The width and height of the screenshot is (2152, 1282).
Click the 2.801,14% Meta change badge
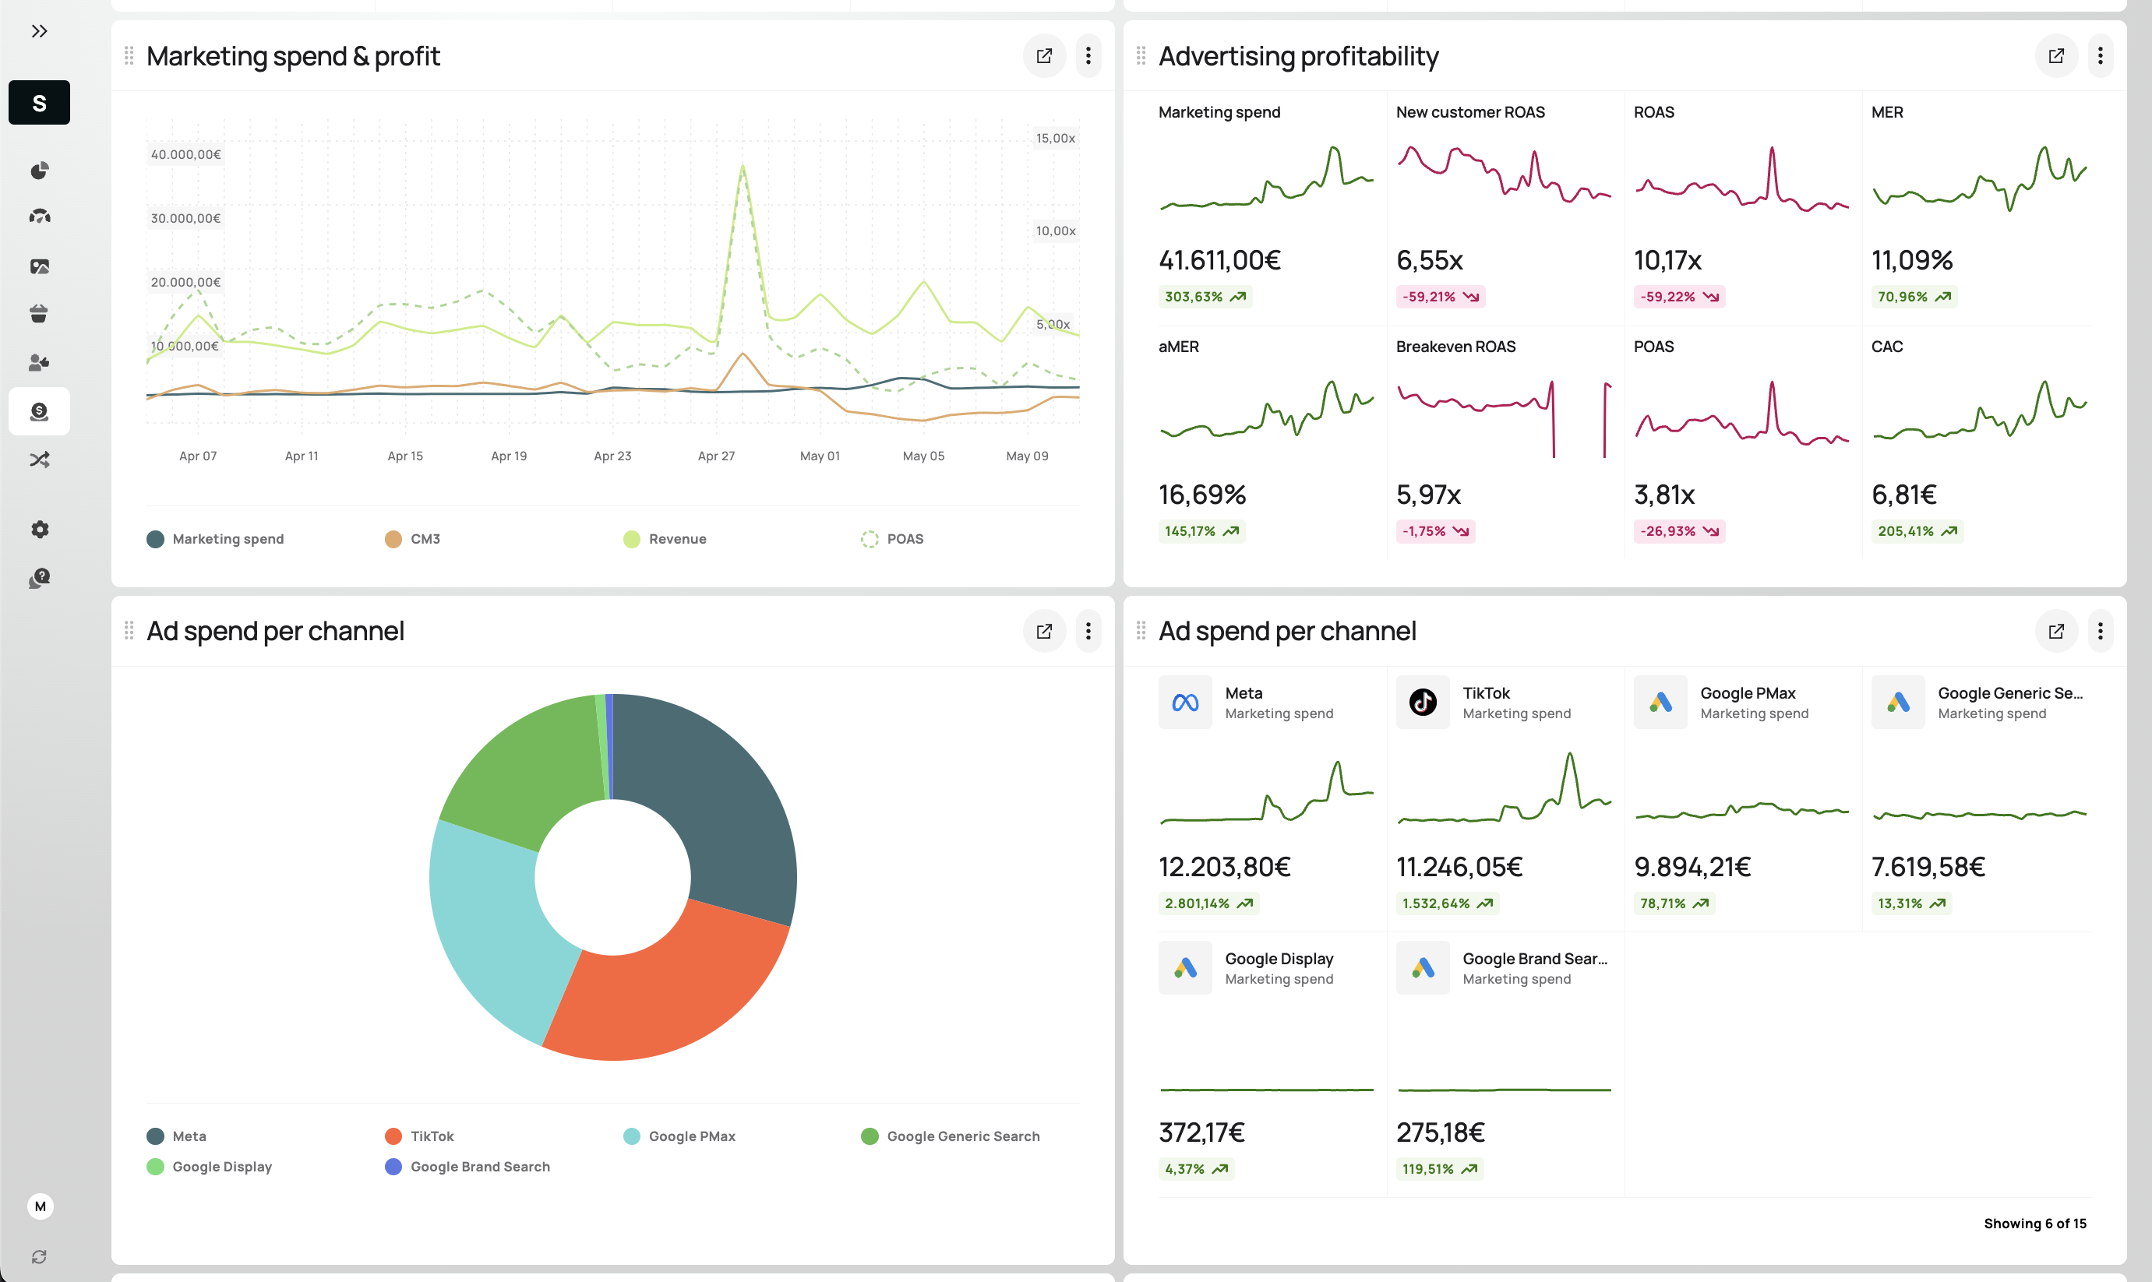(1208, 903)
